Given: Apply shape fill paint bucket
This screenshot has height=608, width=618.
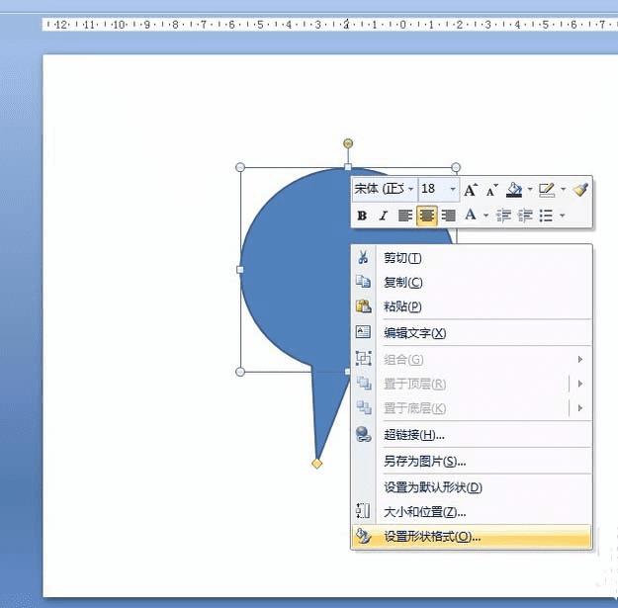Looking at the screenshot, I should [514, 190].
